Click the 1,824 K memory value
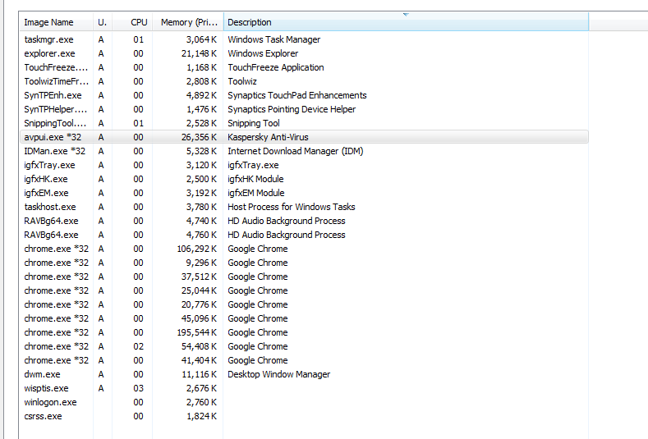Viewport: 648px width, 439px height. [x=201, y=416]
